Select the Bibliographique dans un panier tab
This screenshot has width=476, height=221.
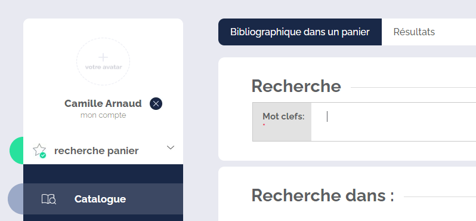point(300,32)
